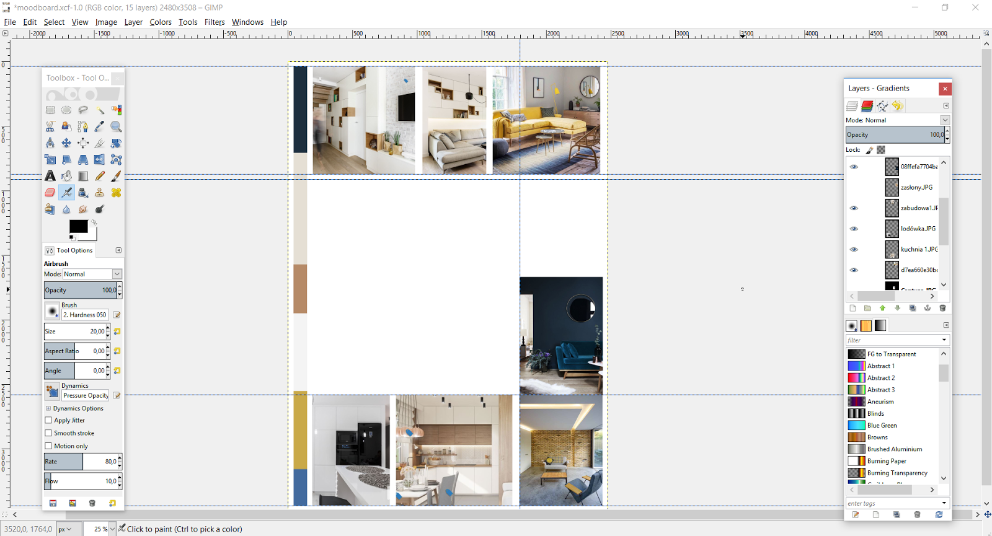Open the Filters menu
Screen dimensions: 992x536
215,22
